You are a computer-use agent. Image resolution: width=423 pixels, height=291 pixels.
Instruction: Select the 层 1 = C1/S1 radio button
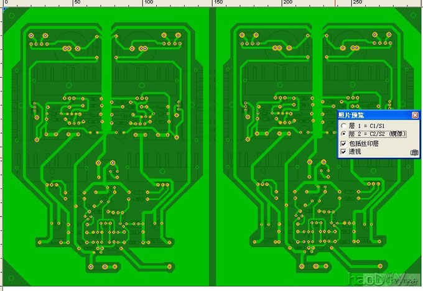click(343, 125)
